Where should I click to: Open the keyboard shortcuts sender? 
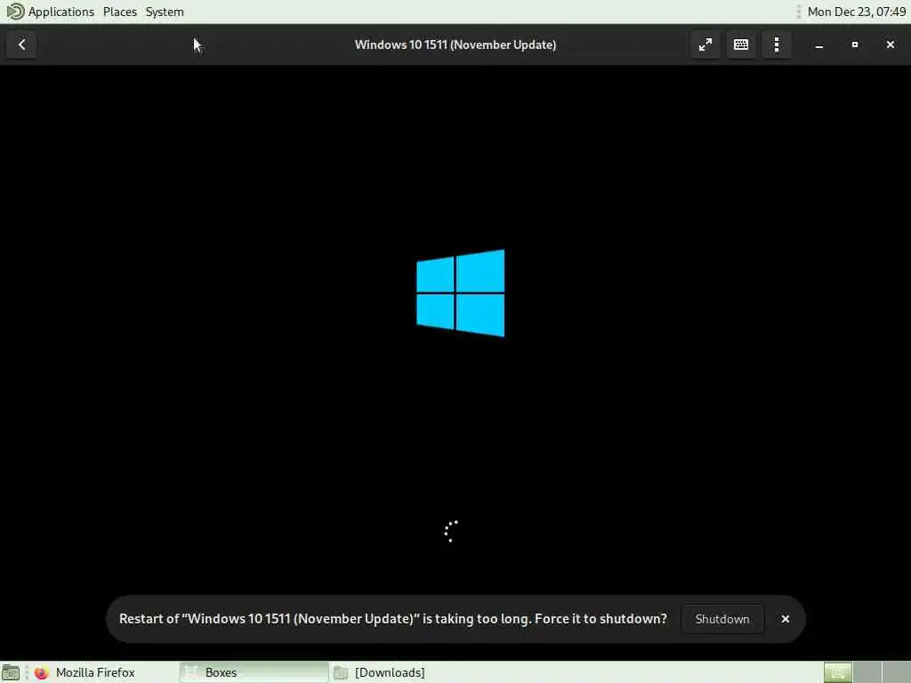point(741,44)
